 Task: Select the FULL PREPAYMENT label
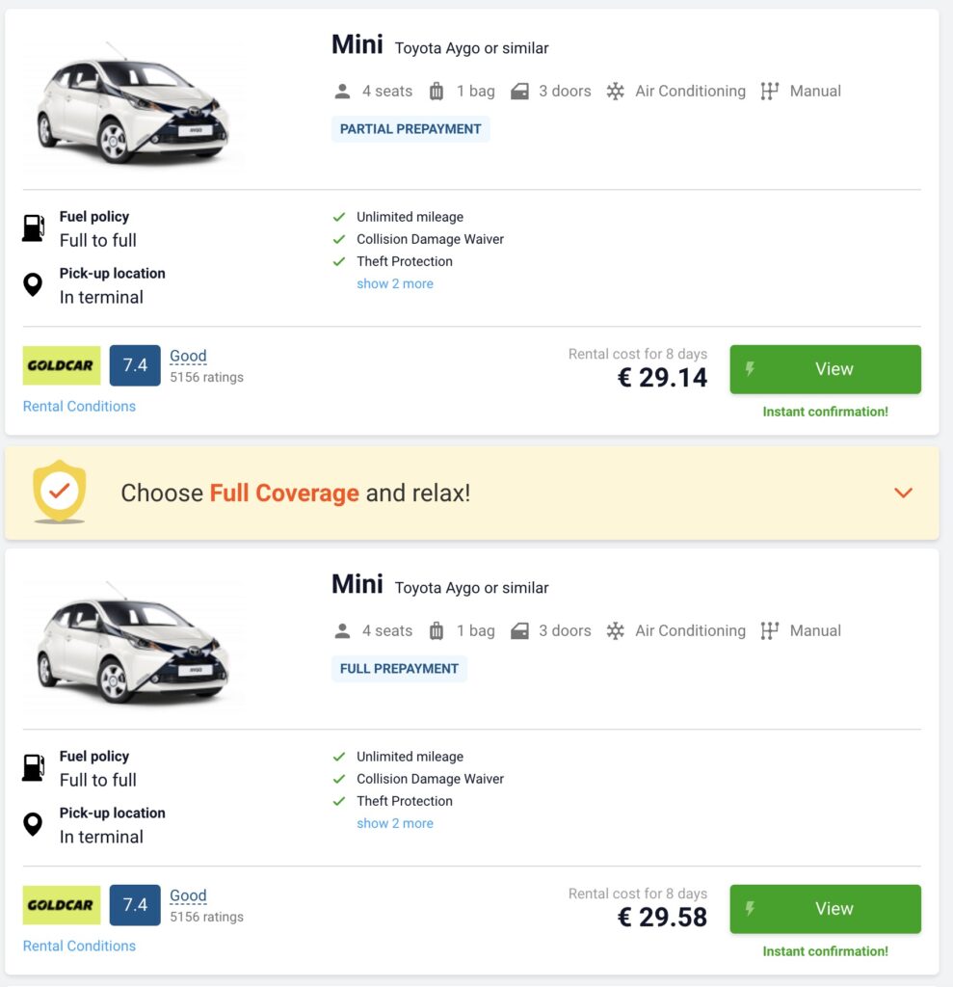click(x=399, y=668)
